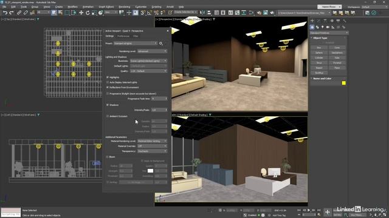Activate the Select and Scale tool
389x218 pixels.
[94, 13]
